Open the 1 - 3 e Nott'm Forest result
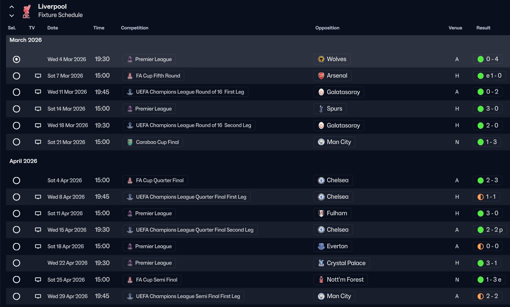Image resolution: width=510 pixels, height=307 pixels. pos(489,280)
